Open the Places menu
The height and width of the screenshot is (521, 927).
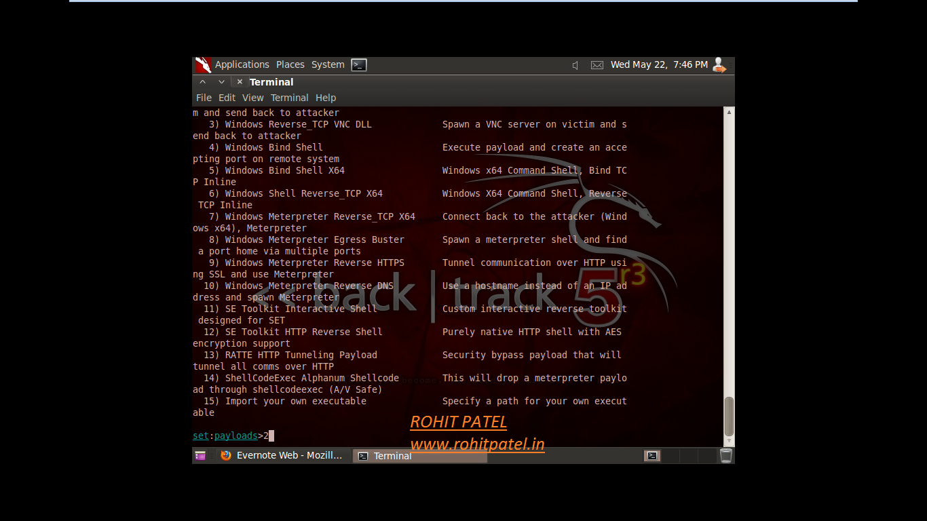tap(290, 64)
